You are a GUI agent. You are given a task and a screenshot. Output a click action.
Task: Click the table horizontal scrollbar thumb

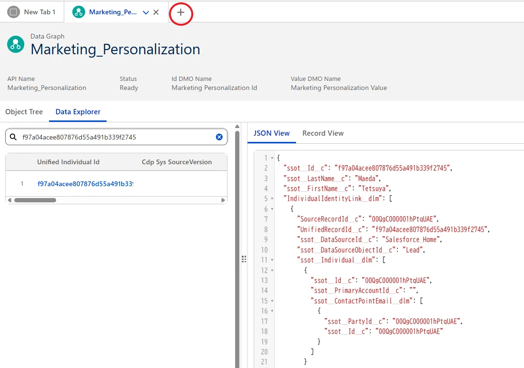coord(35,200)
